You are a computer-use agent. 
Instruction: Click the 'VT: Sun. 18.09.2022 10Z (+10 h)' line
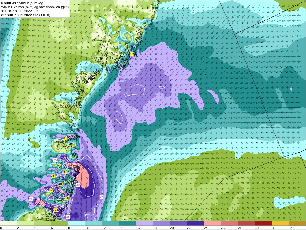coord(25,15)
